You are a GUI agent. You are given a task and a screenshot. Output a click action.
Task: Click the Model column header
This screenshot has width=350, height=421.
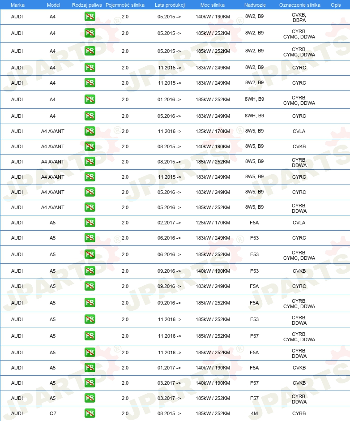(53, 5)
